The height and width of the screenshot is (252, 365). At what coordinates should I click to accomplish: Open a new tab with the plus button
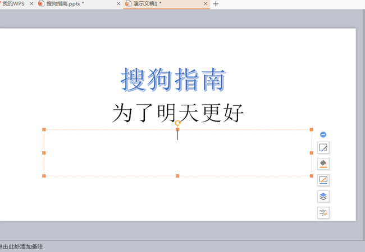tap(216, 4)
